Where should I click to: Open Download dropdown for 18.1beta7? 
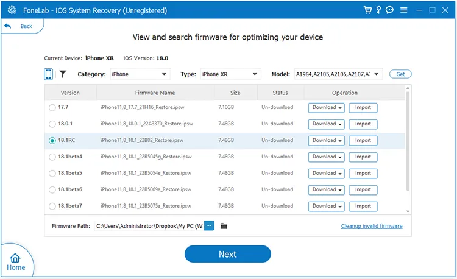coord(327,206)
